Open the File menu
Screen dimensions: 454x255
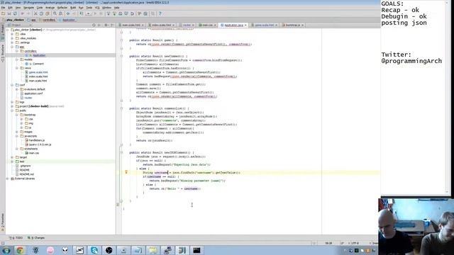(x=3, y=8)
